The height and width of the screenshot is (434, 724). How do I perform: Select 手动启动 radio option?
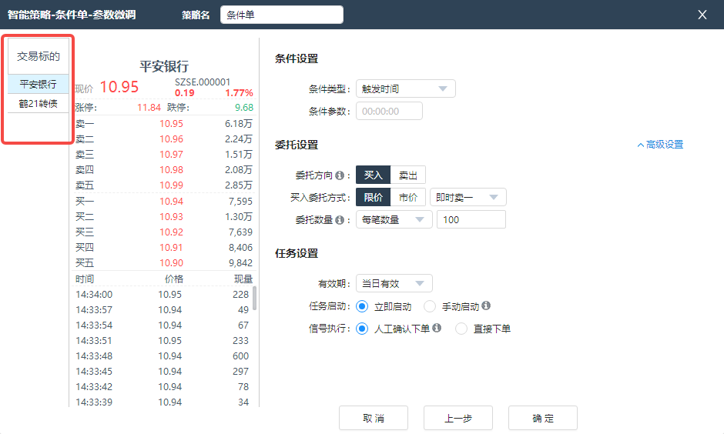click(x=430, y=306)
